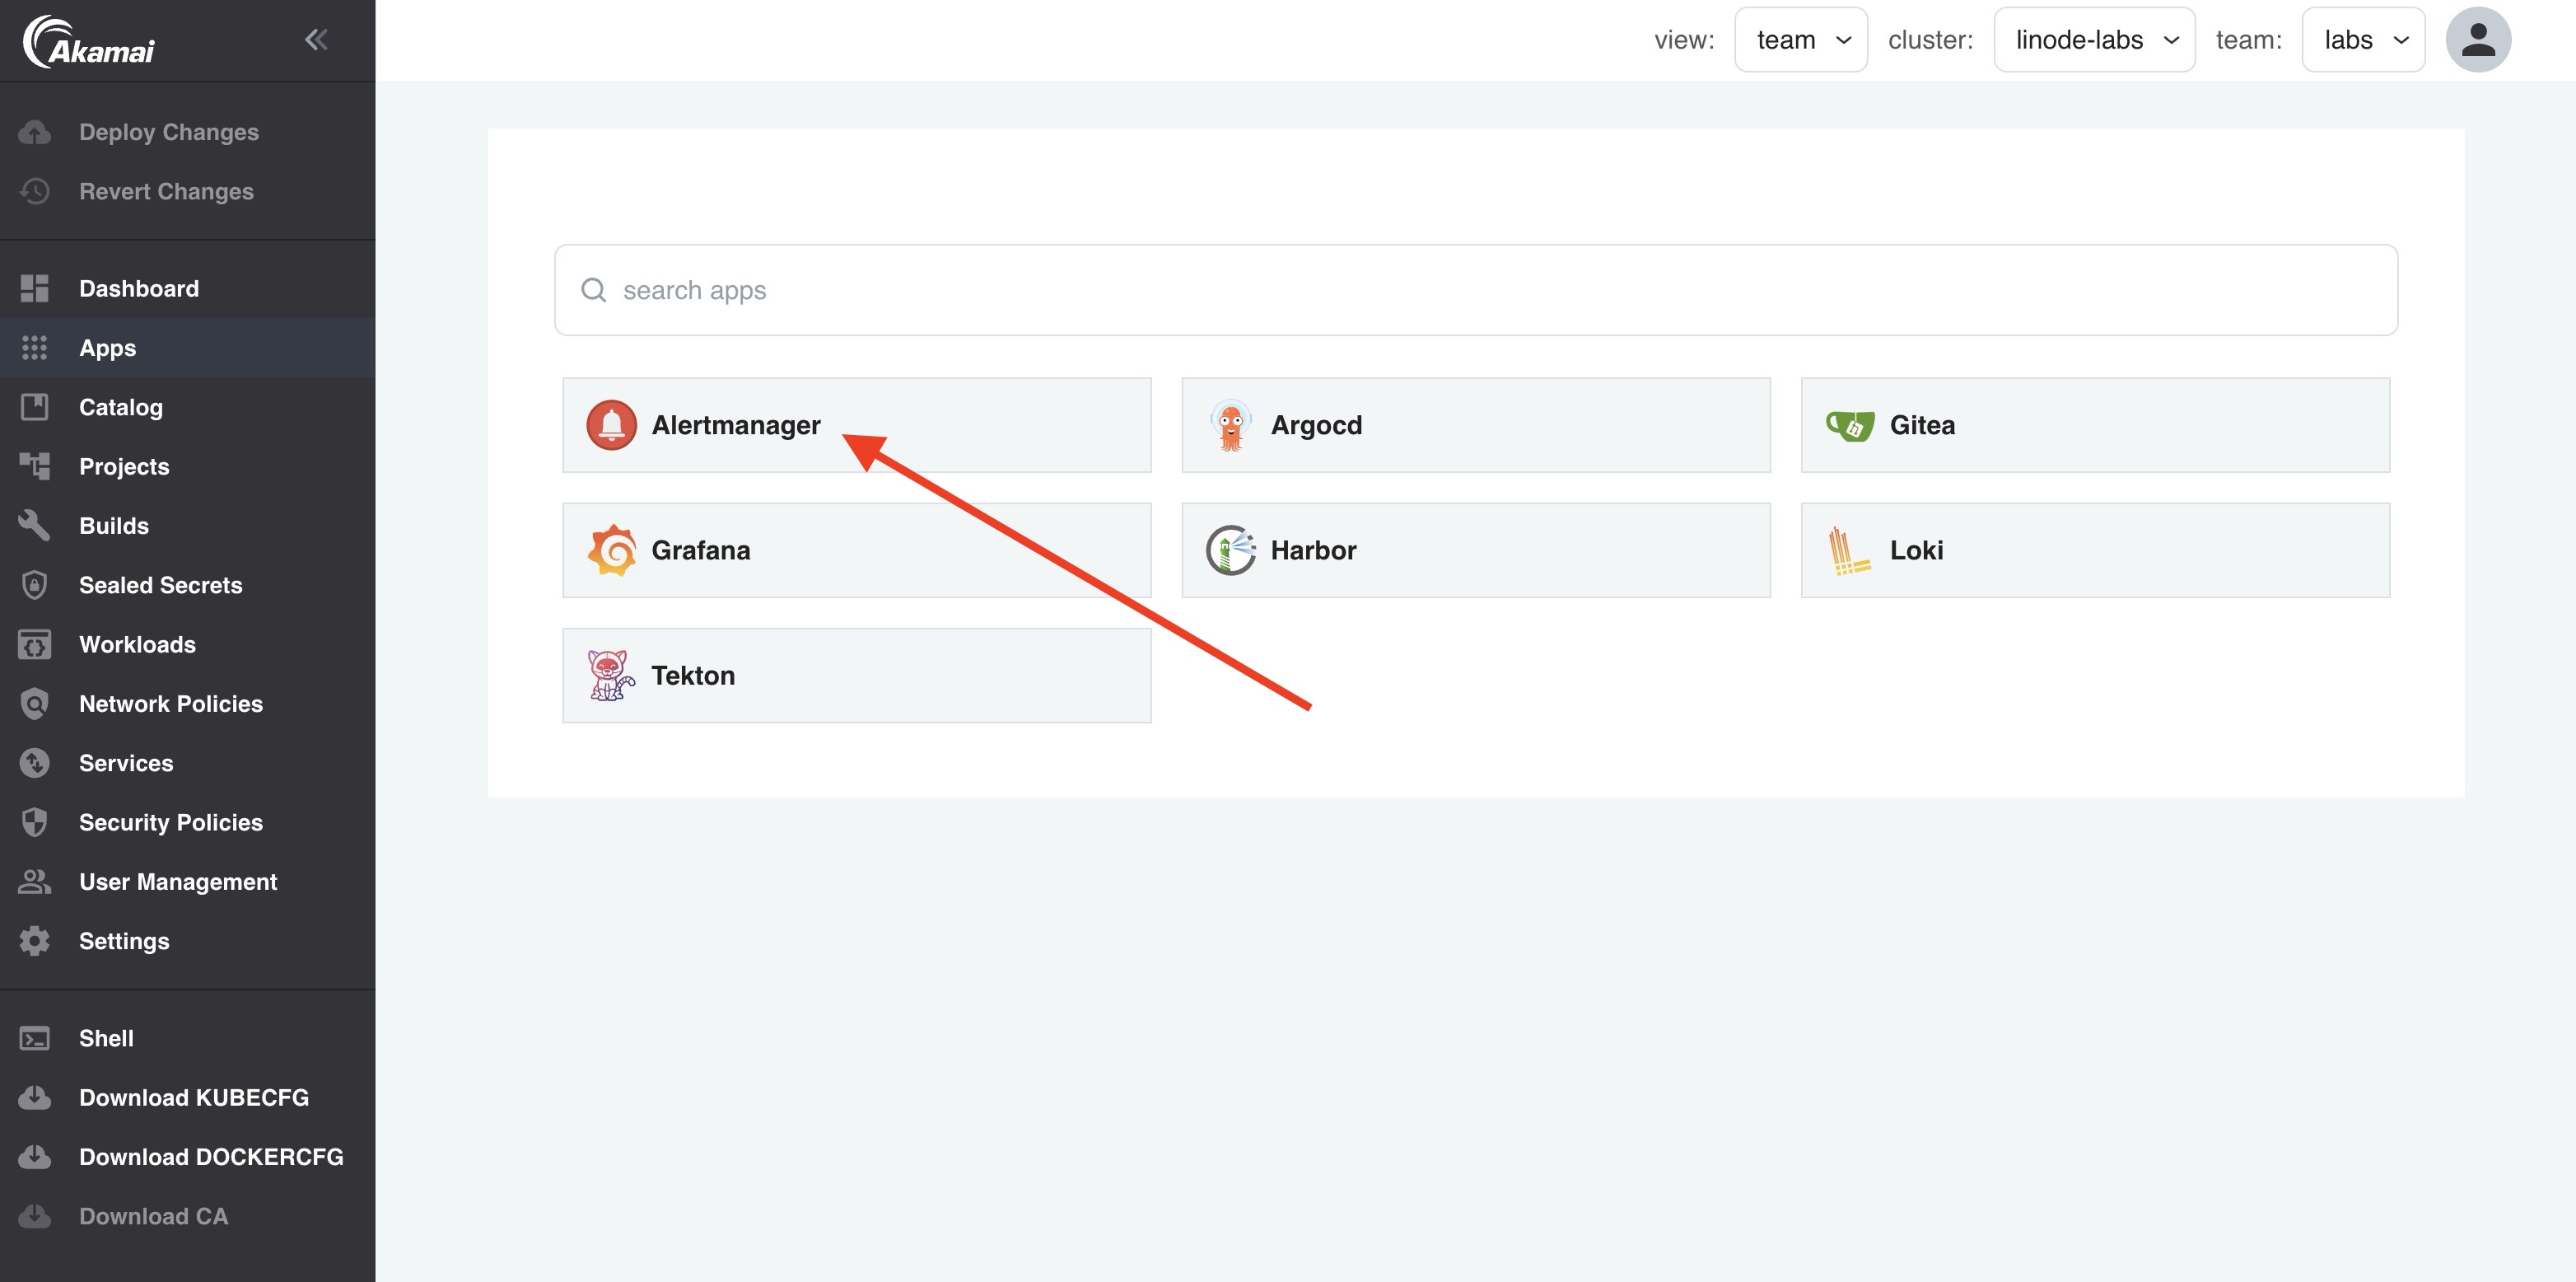Click the Argocd octopus icon

pos(1231,425)
